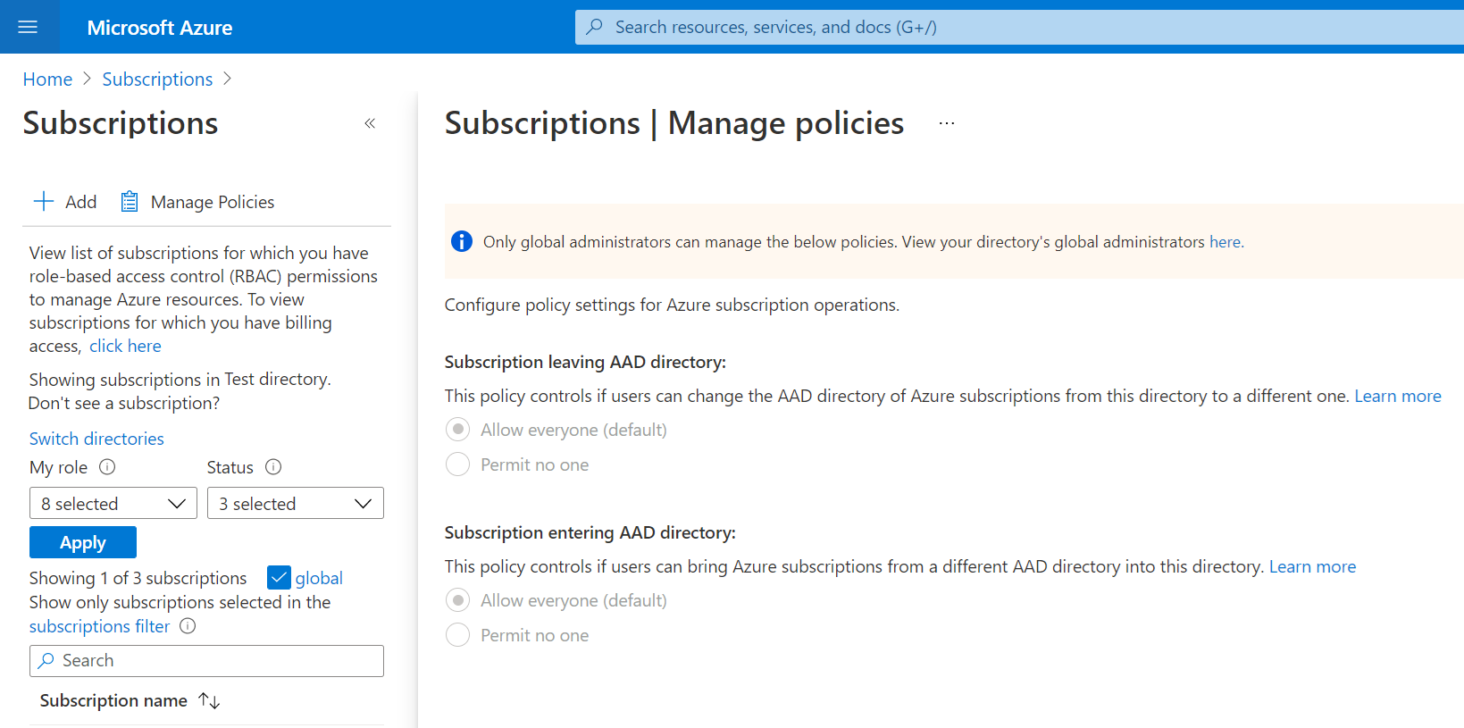This screenshot has height=728, width=1464.
Task: Collapse the Subscriptions panel with the double chevron
Action: coord(370,123)
